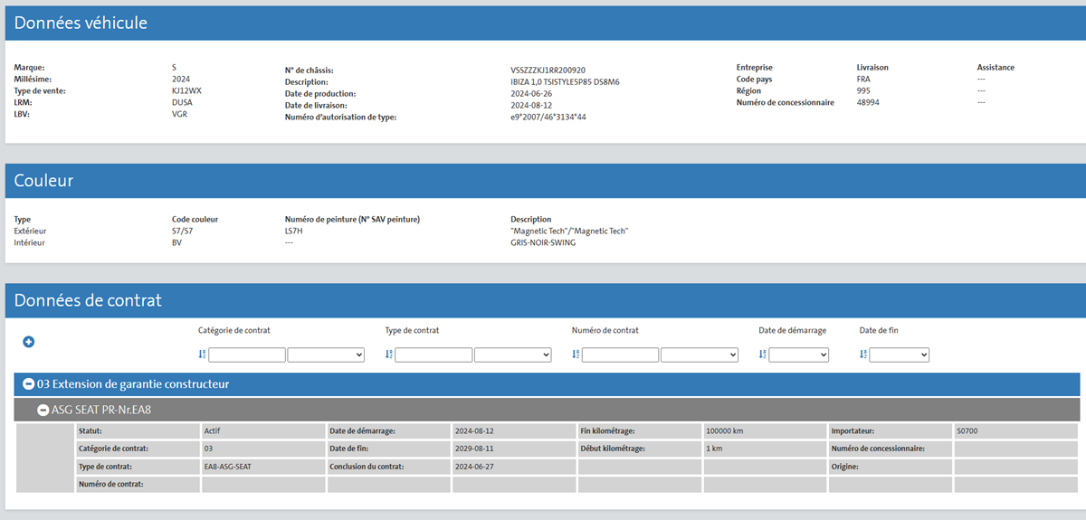Collapse 03 Extension de garantie constructeur
Image resolution: width=1086 pixels, height=520 pixels.
click(28, 384)
